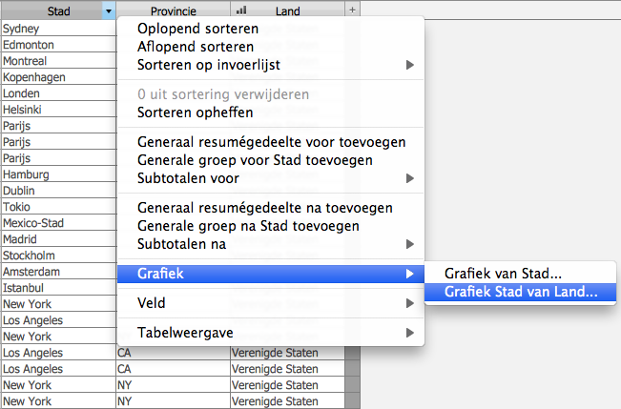Click the Hamburg cell
This screenshot has width=621, height=409.
[58, 174]
